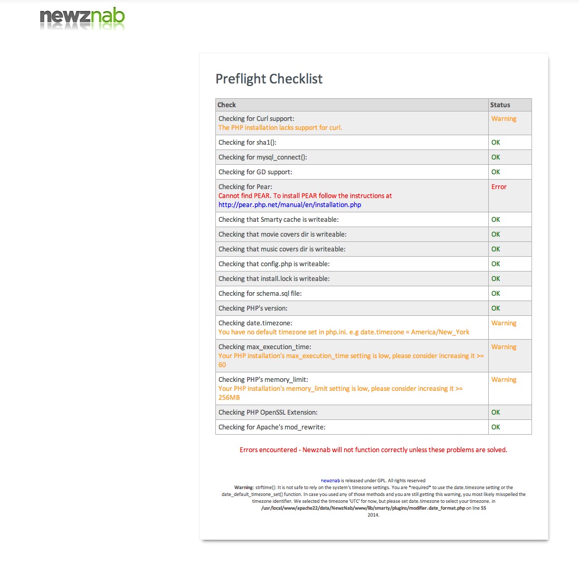Image resolution: width=579 pixels, height=571 pixels.
Task: Select 'Checking max_execution_time:' text
Action: [265, 347]
